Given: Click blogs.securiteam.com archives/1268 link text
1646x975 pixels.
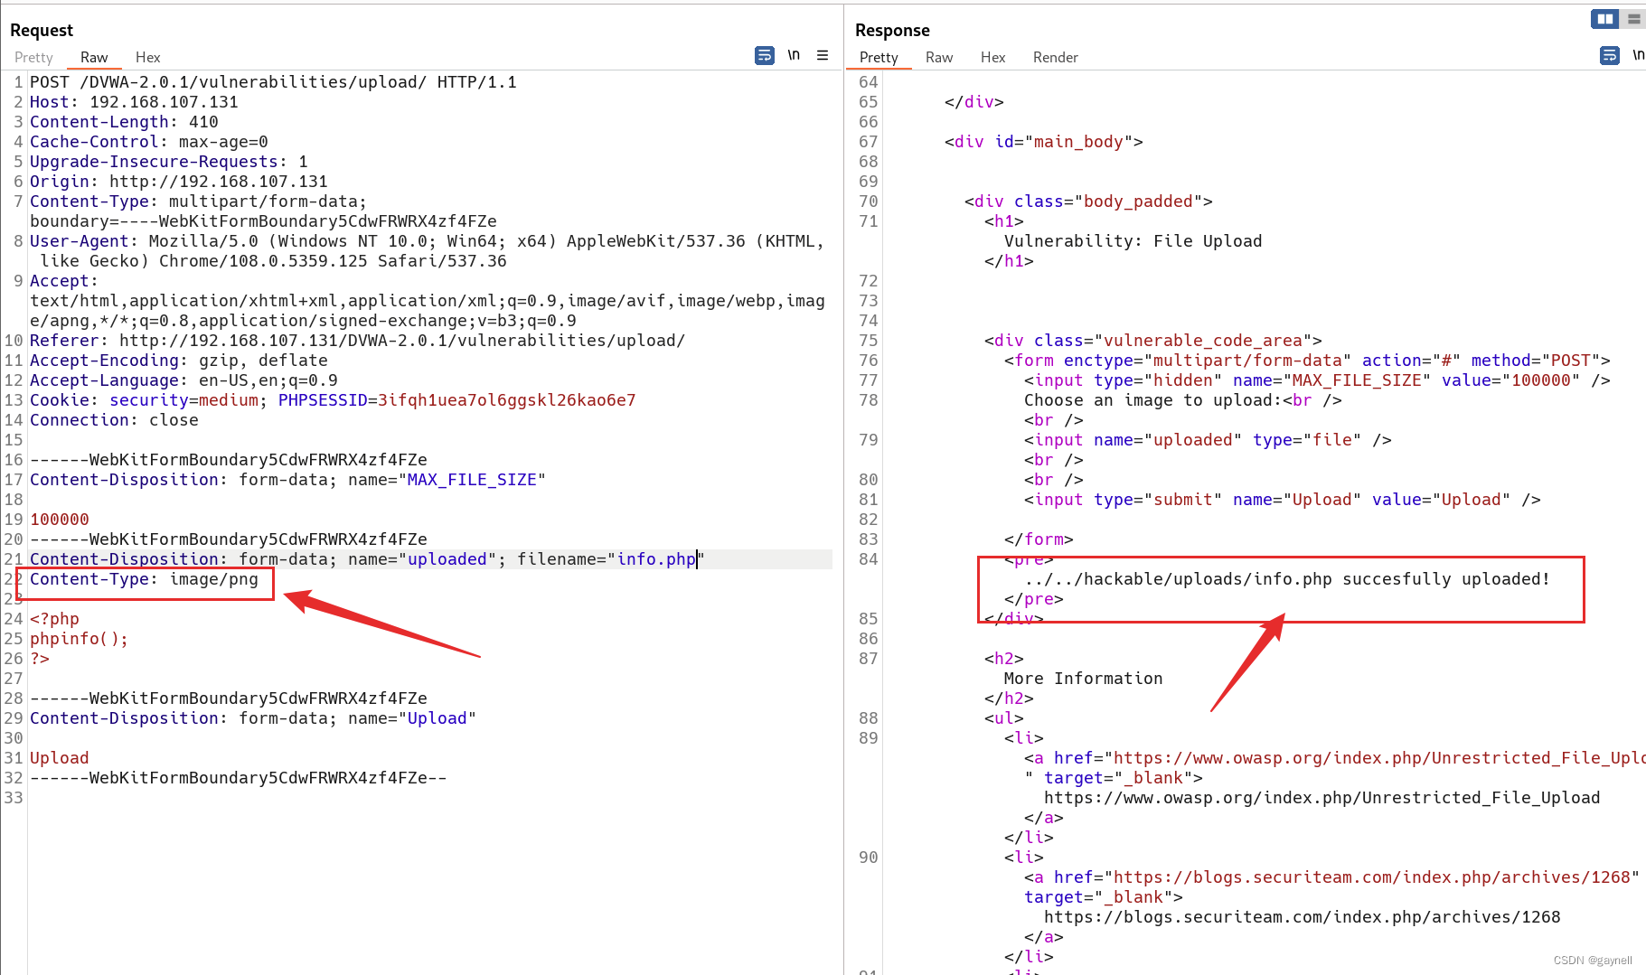Looking at the screenshot, I should click(1303, 917).
